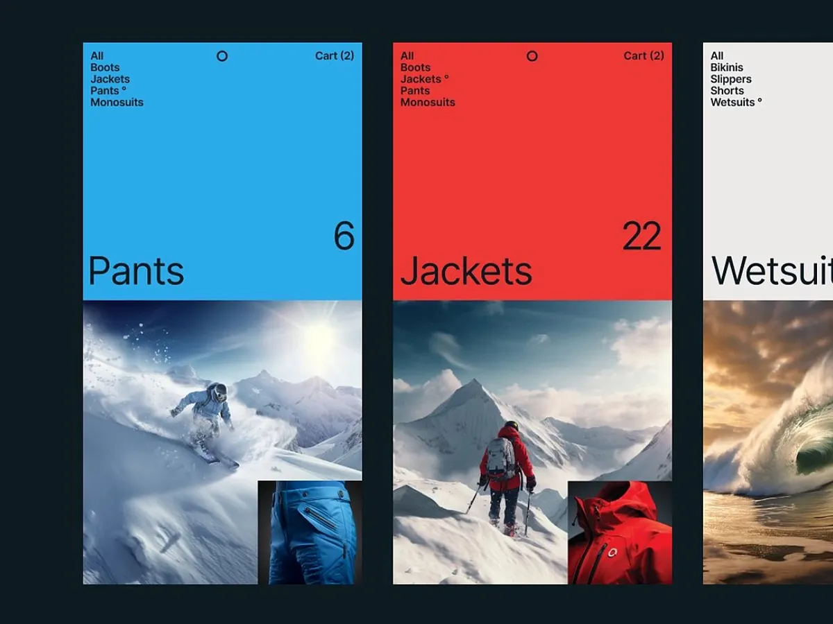Viewport: 833px width, 624px height.
Task: Go to Slippers in the Wetsuits screen menu
Action: pyautogui.click(x=731, y=79)
